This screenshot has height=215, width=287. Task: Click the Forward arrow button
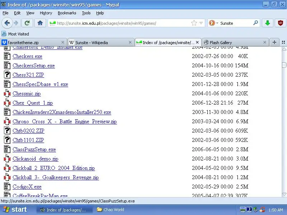(x=16, y=23)
